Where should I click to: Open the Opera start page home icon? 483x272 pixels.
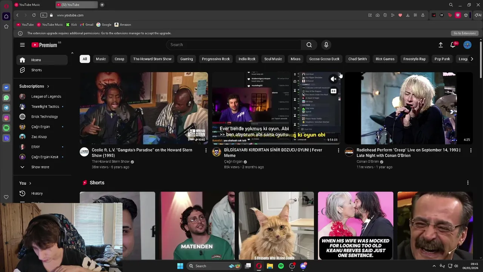click(x=6, y=16)
